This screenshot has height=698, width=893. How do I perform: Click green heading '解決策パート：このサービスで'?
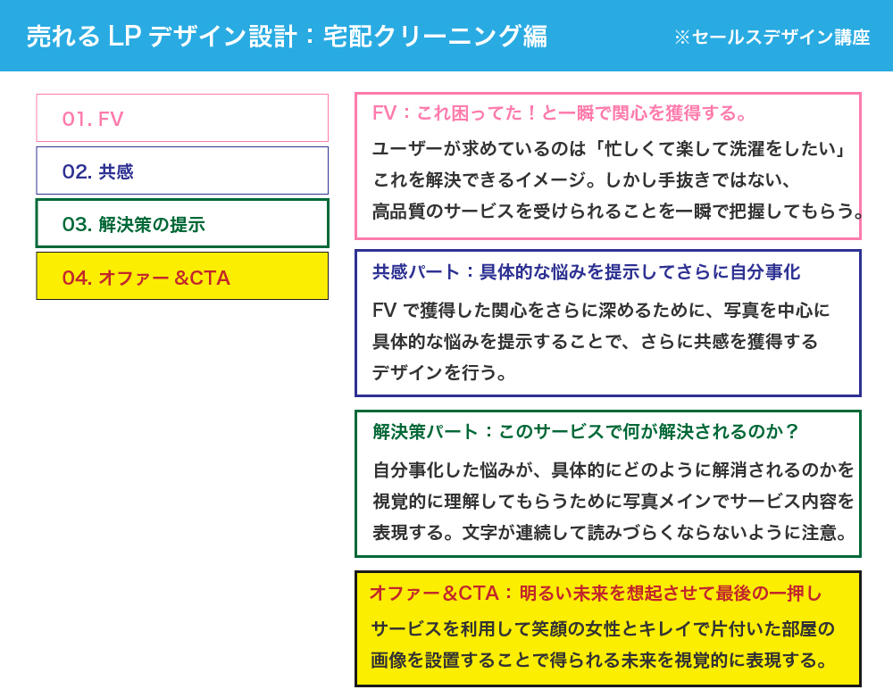(586, 431)
